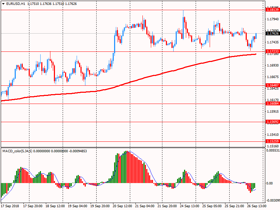Select the 1.18139 resistance level label

pos(273,10)
